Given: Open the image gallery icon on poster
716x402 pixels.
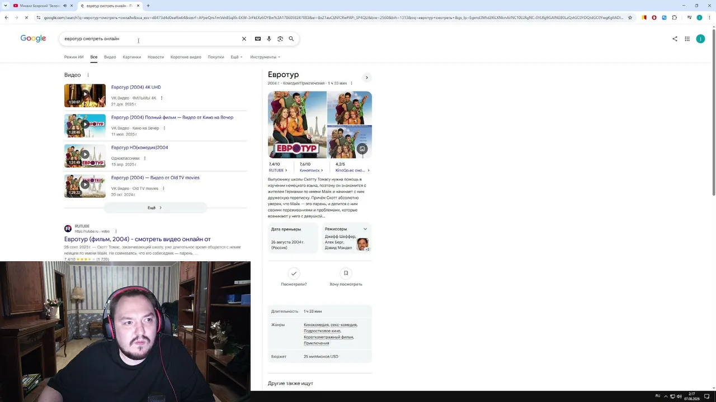Looking at the screenshot, I should pyautogui.click(x=362, y=149).
